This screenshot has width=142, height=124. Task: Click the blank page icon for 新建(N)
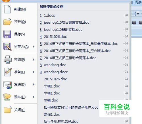(x=7, y=9)
